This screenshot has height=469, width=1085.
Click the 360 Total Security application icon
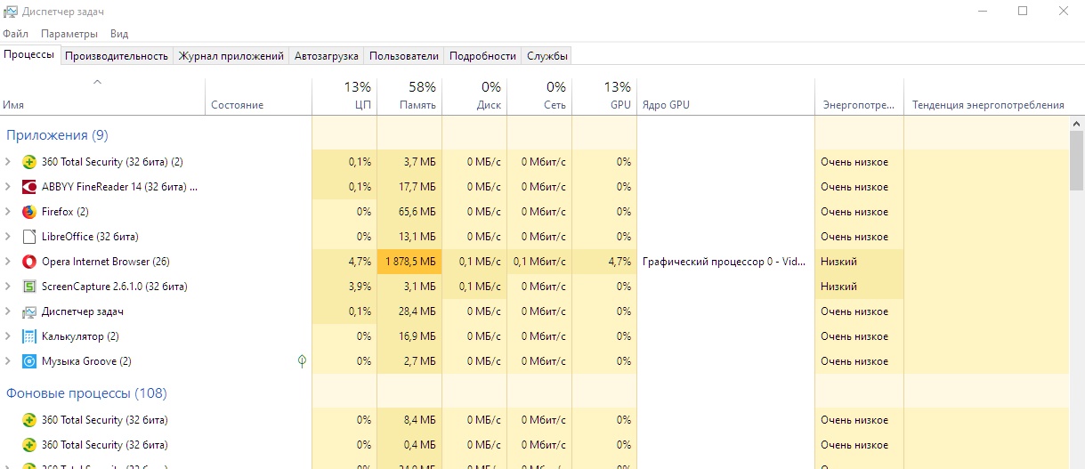[29, 162]
